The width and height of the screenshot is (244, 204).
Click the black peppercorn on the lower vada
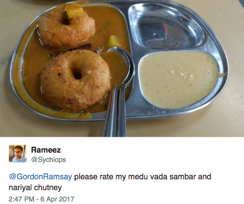pos(60,74)
